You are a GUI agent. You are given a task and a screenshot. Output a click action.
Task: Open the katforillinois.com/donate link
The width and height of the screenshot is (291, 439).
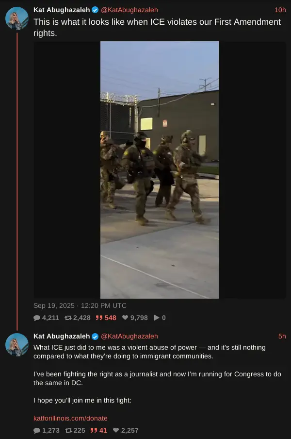coord(70,418)
